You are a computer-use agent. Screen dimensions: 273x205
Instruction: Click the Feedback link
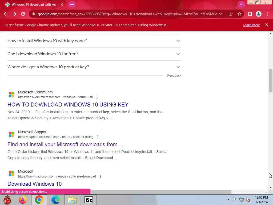tap(174, 76)
